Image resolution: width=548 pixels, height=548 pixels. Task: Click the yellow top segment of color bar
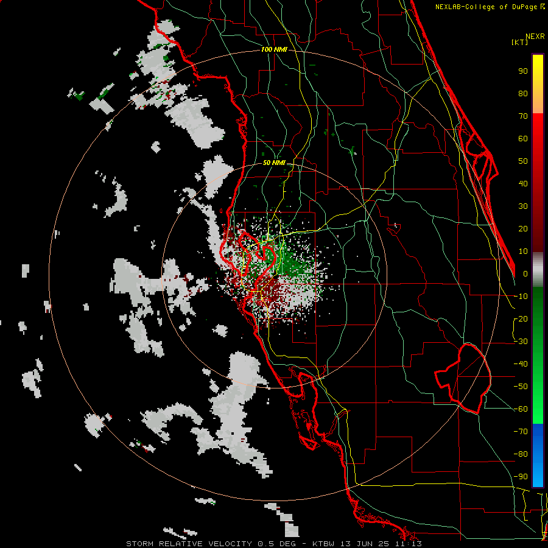click(x=538, y=84)
